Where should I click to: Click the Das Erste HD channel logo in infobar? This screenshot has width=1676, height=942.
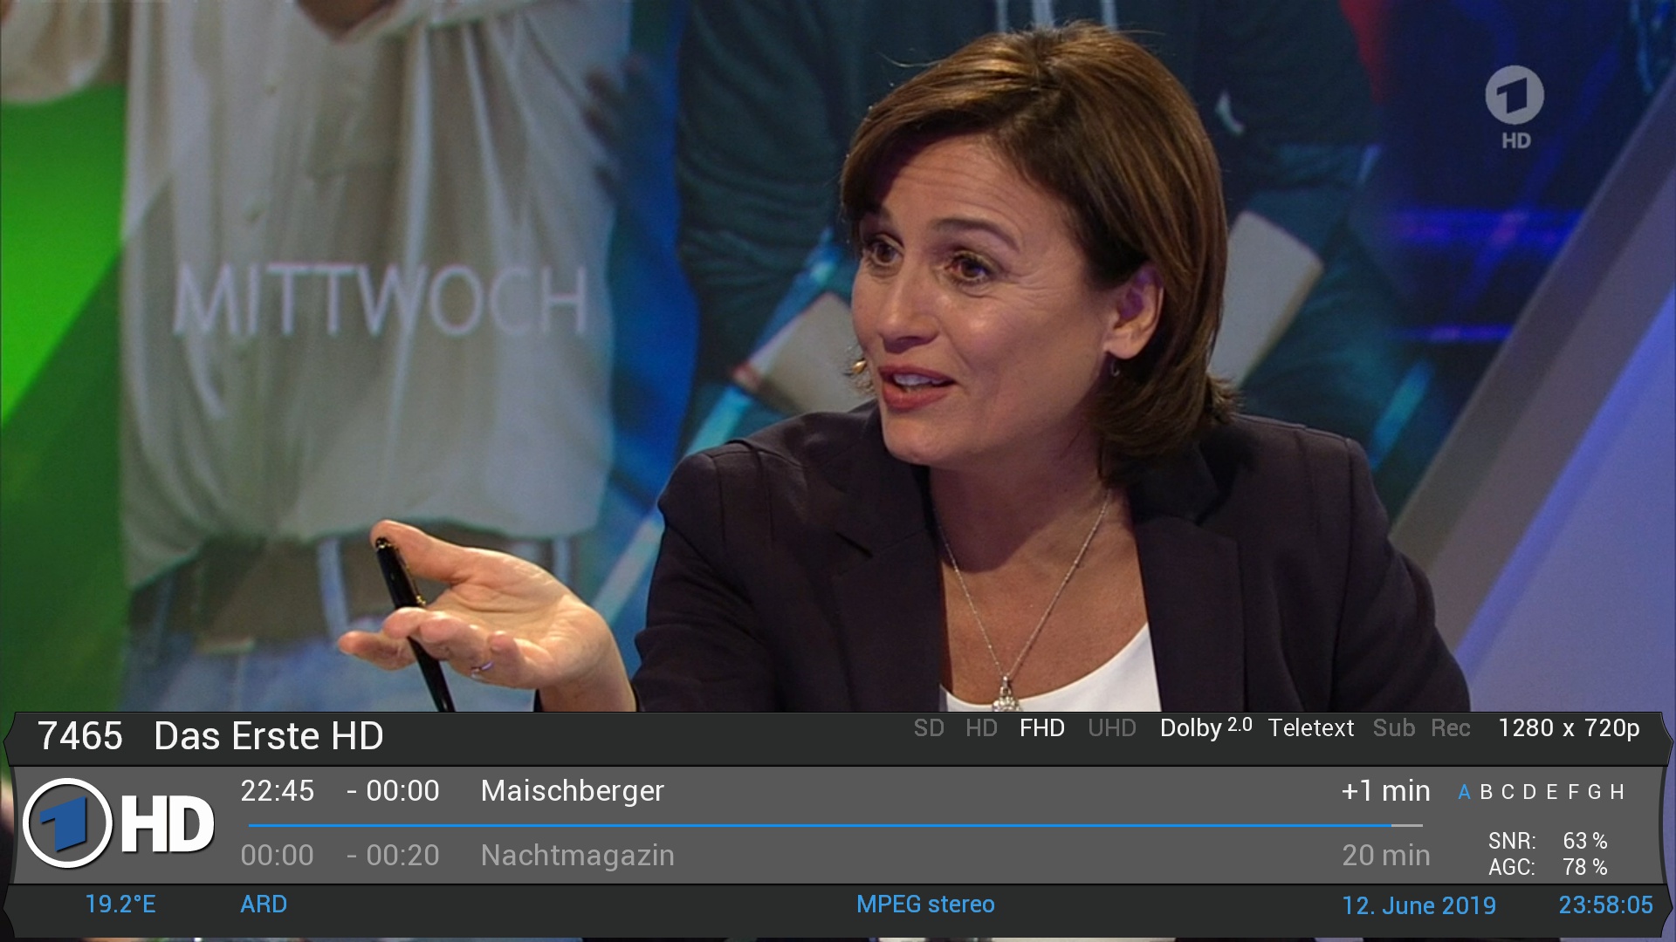pyautogui.click(x=119, y=823)
